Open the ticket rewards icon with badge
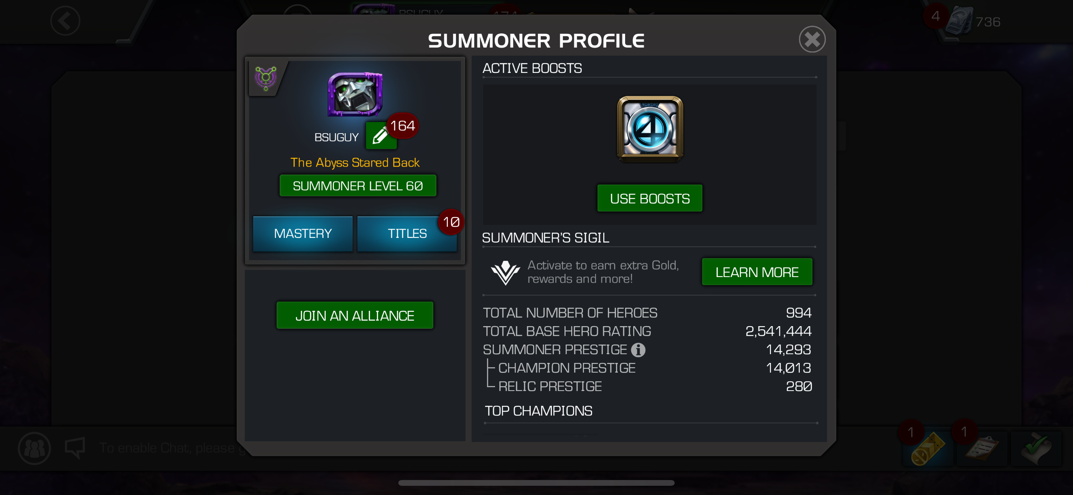The image size is (1073, 495). click(x=927, y=448)
